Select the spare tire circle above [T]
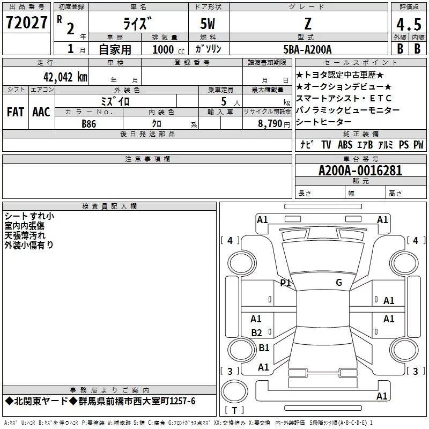The width and height of the screenshot is (429, 429). pyautogui.click(x=234, y=391)
